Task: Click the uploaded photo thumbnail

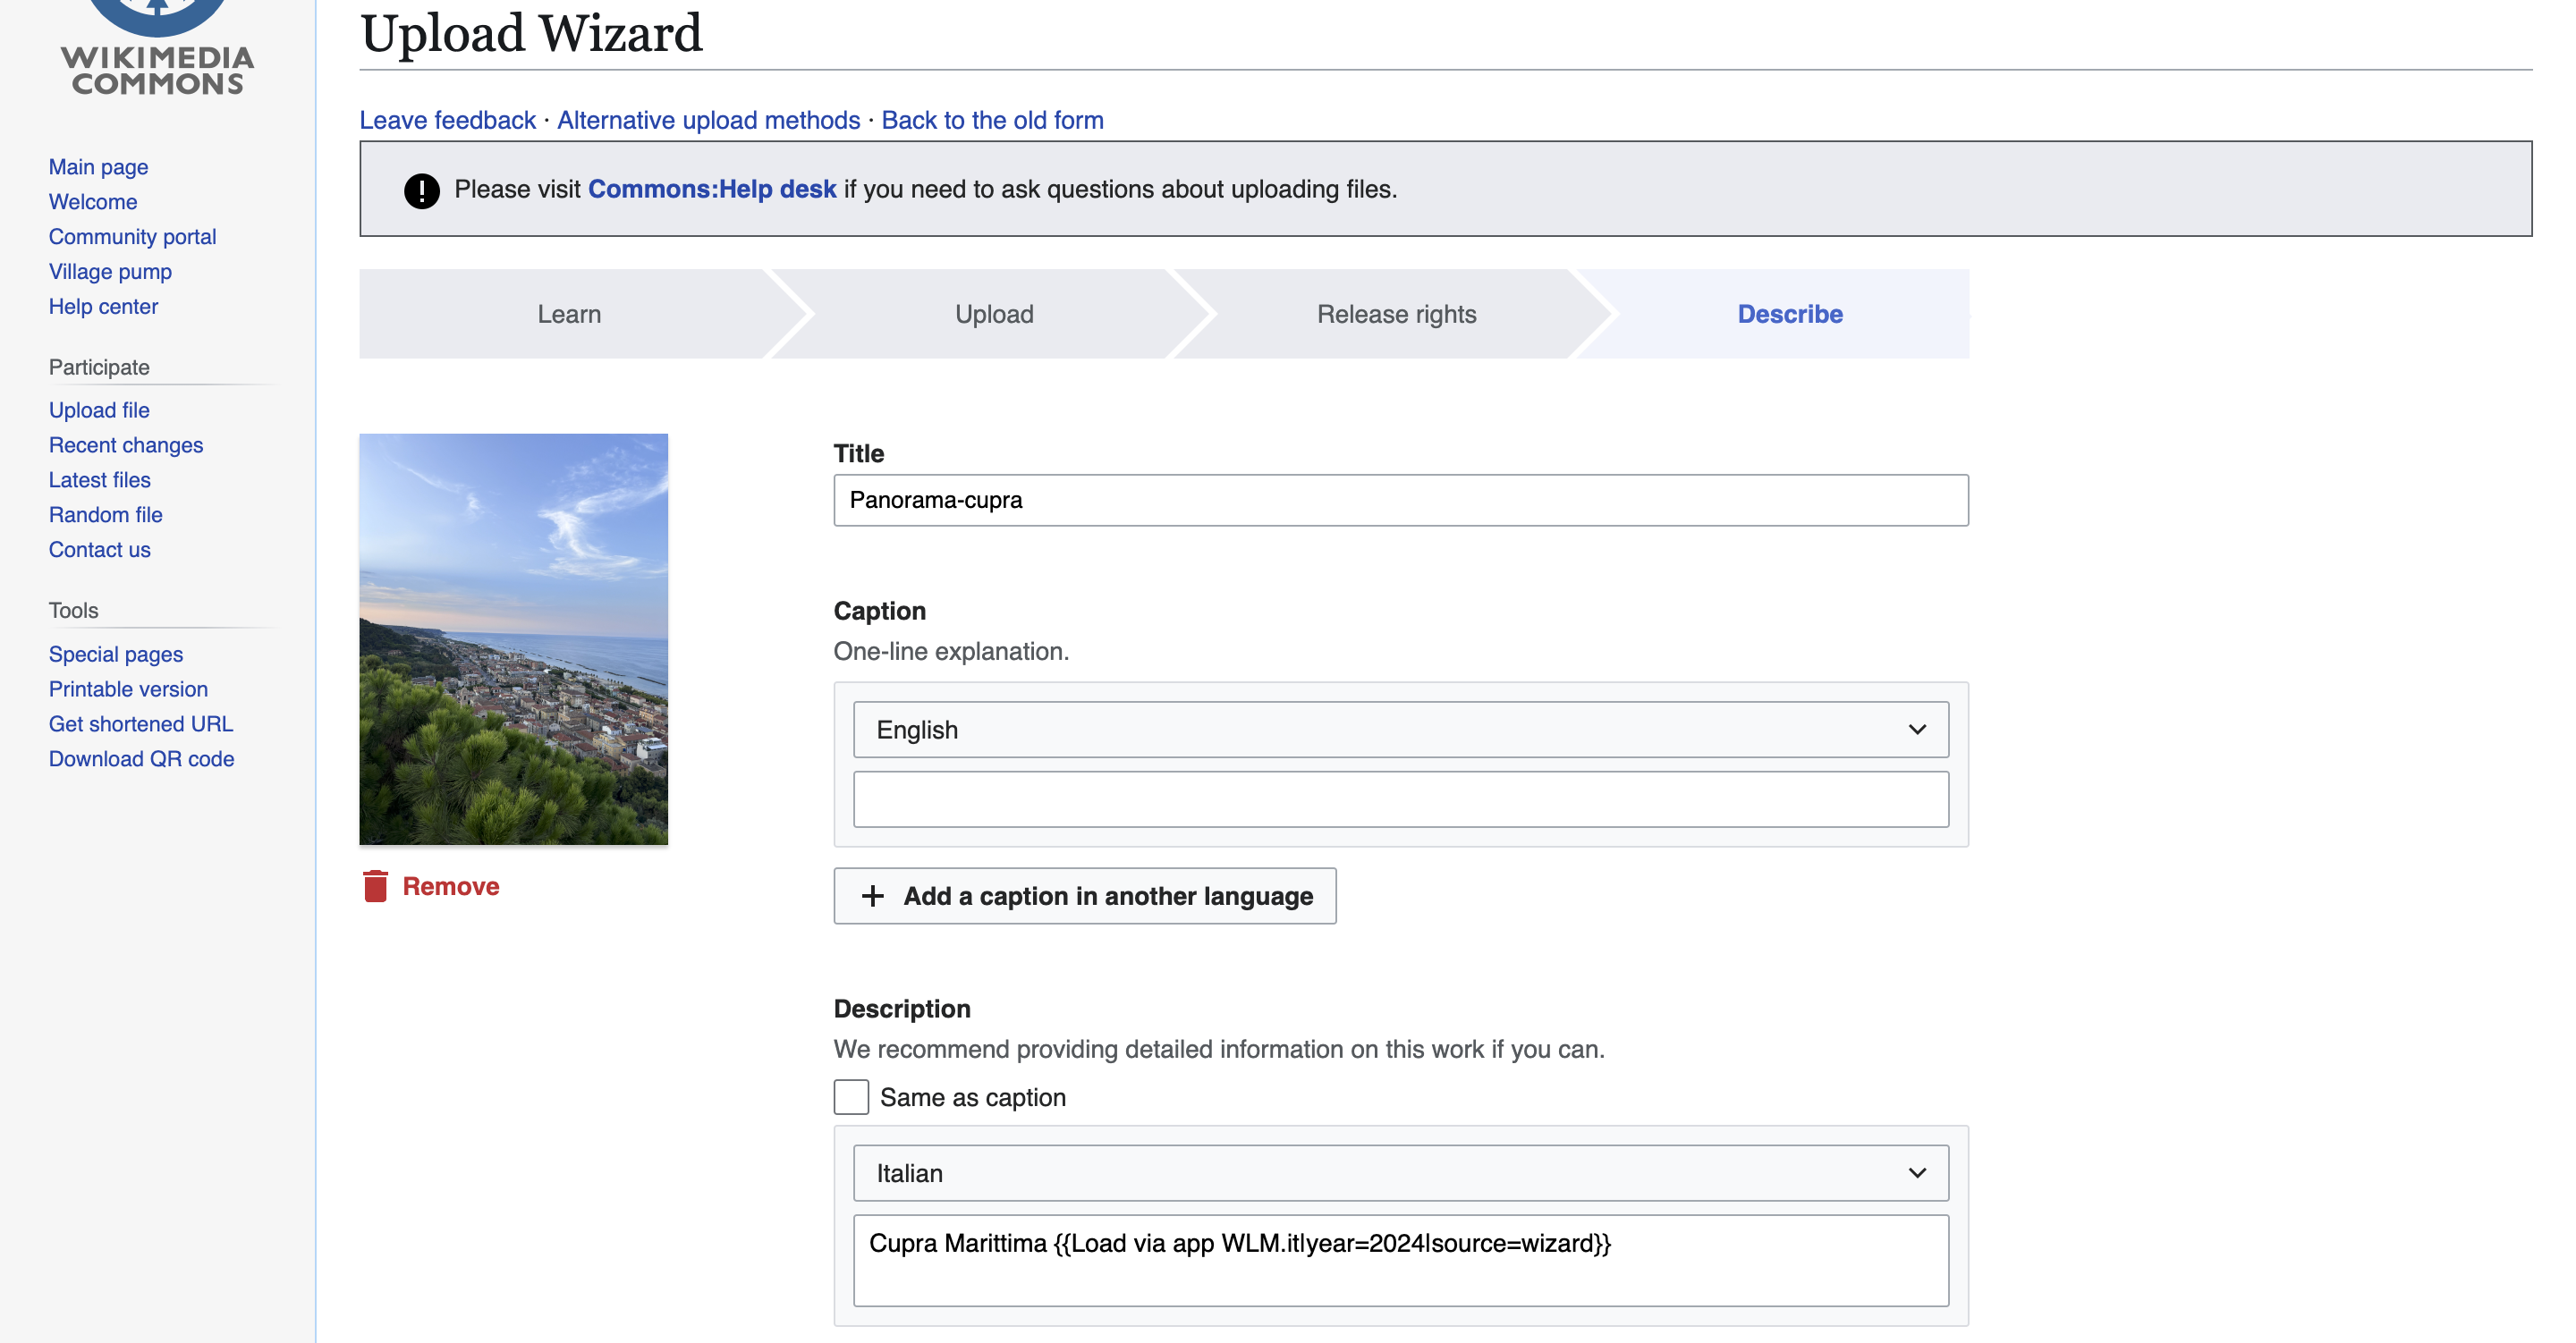Action: pos(513,639)
